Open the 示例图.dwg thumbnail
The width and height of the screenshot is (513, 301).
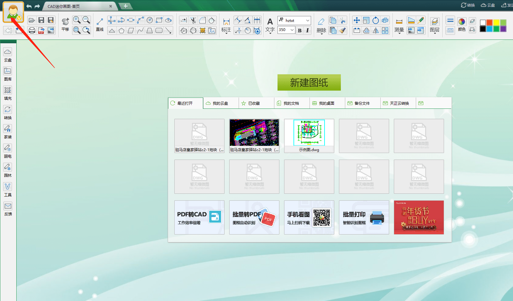tap(309, 136)
